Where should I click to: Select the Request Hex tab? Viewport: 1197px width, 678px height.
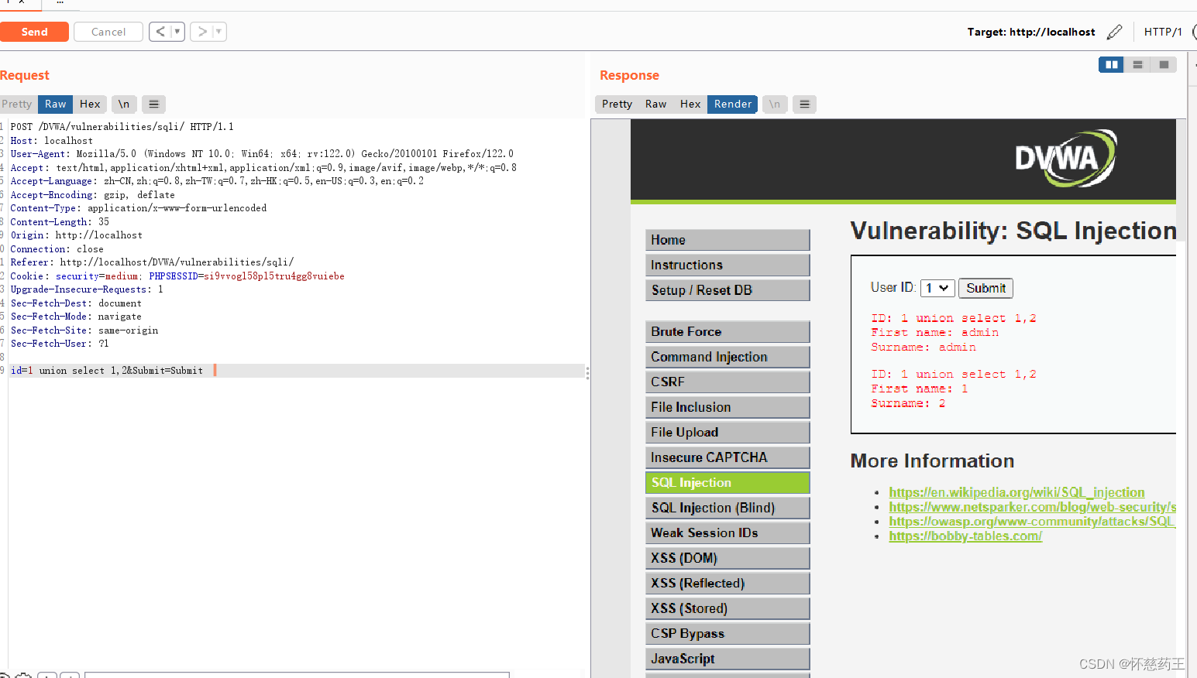tap(90, 104)
